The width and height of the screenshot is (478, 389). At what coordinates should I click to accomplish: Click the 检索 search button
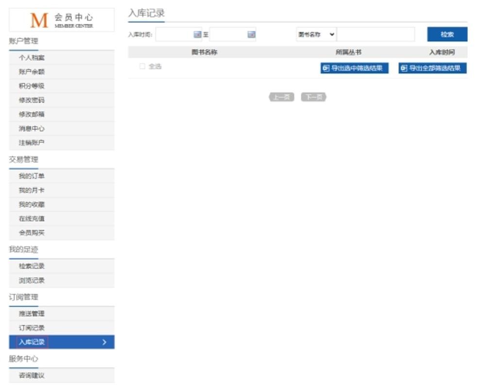[x=447, y=34]
